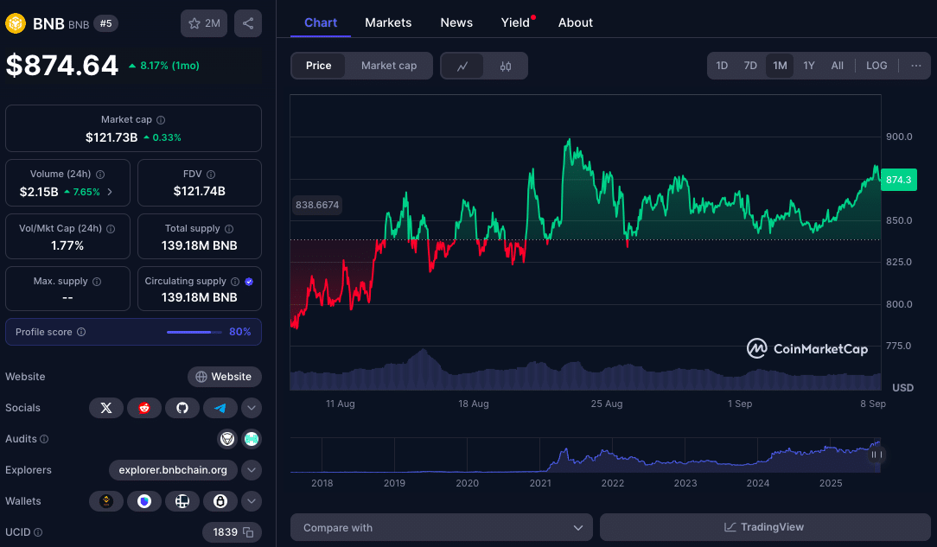Screen dimensions: 937x547
Task: Open the X (Twitter) social link
Action: [106, 408]
